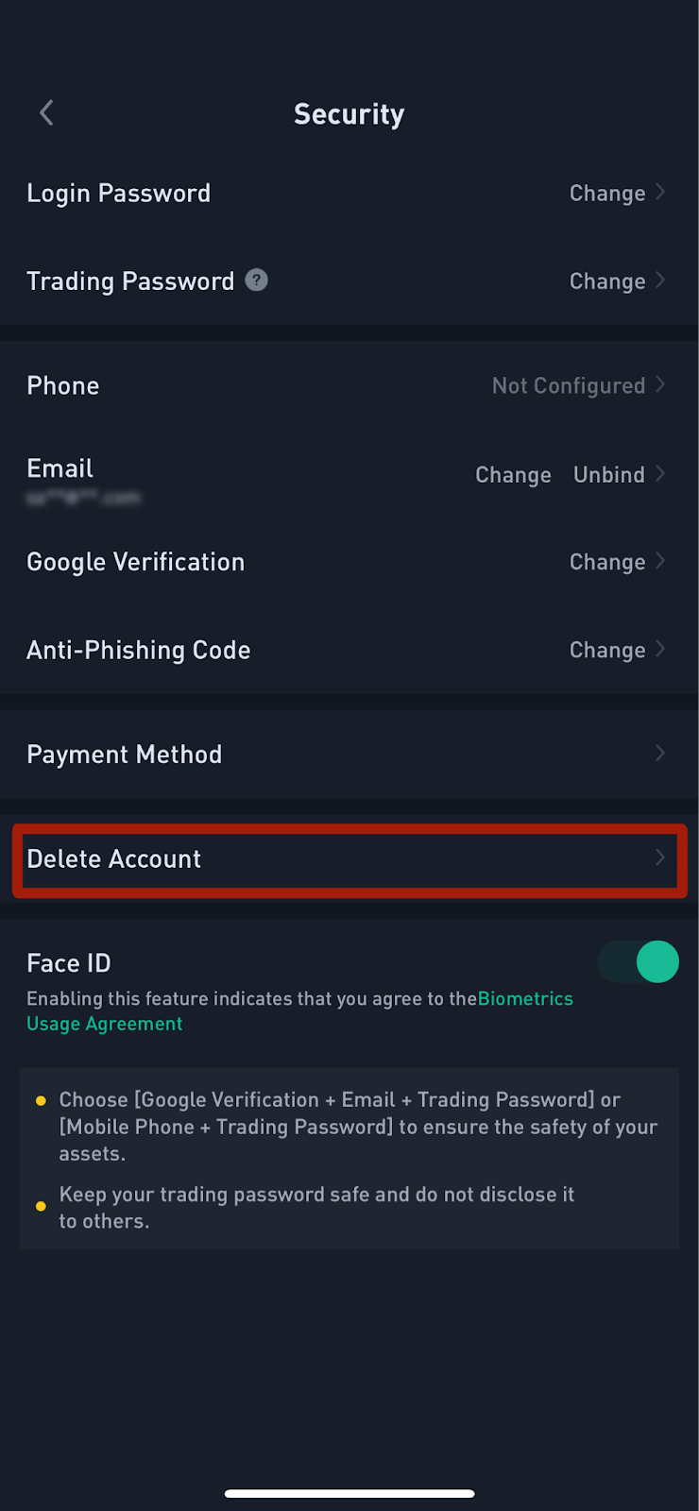
Task: Tap the chevron beside Anti-Phishing Code Change
Action: 660,650
